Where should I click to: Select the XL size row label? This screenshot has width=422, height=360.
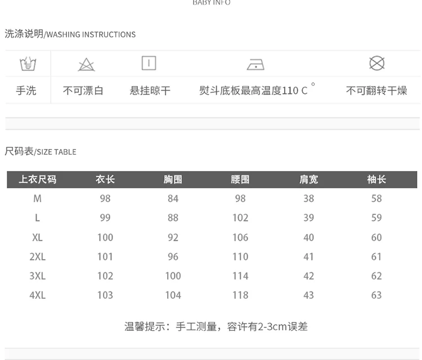[x=37, y=237]
